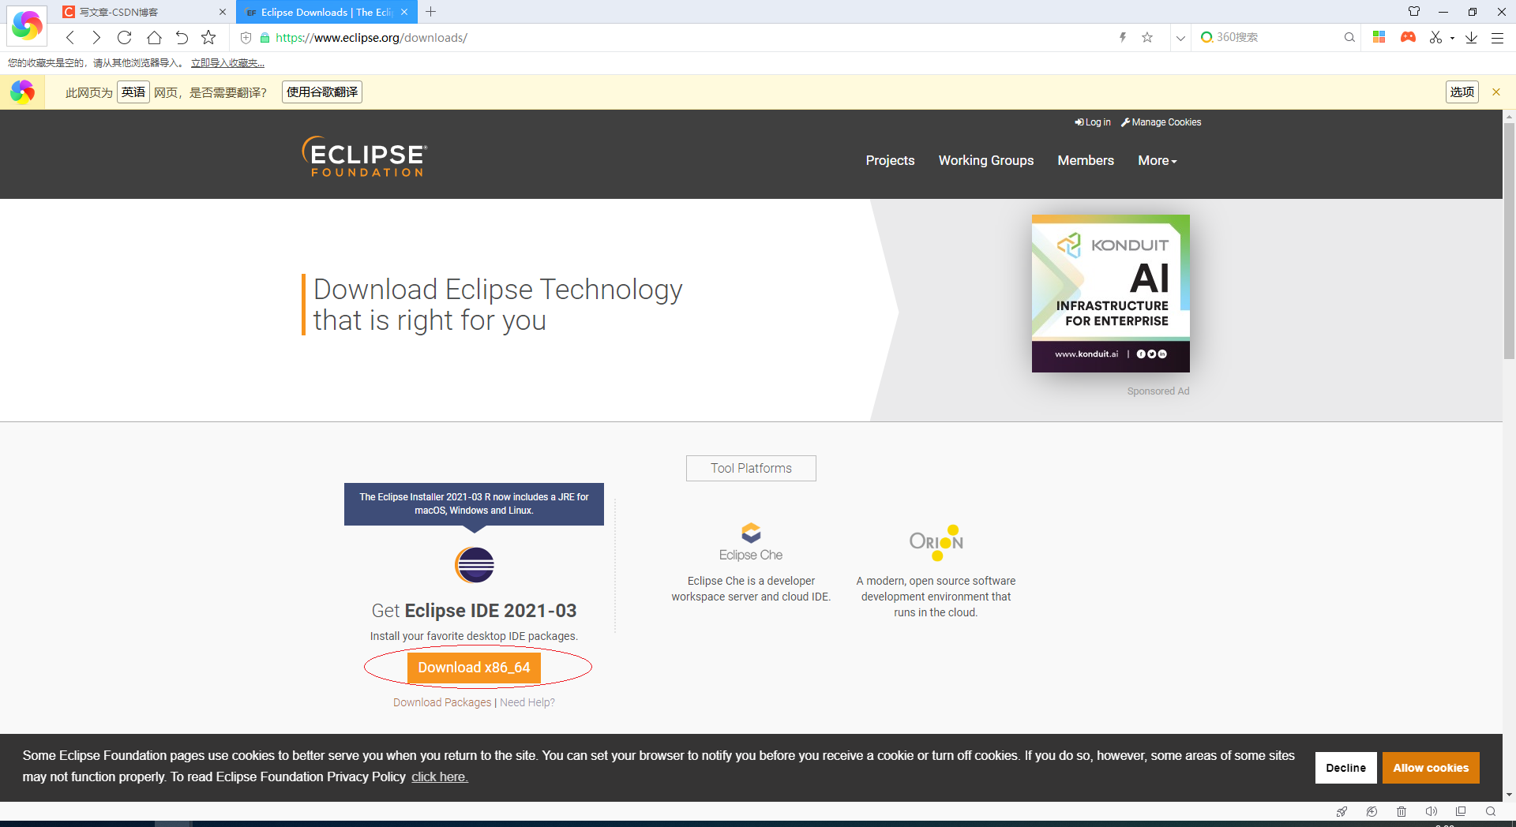Click the Orion logo

tap(936, 542)
